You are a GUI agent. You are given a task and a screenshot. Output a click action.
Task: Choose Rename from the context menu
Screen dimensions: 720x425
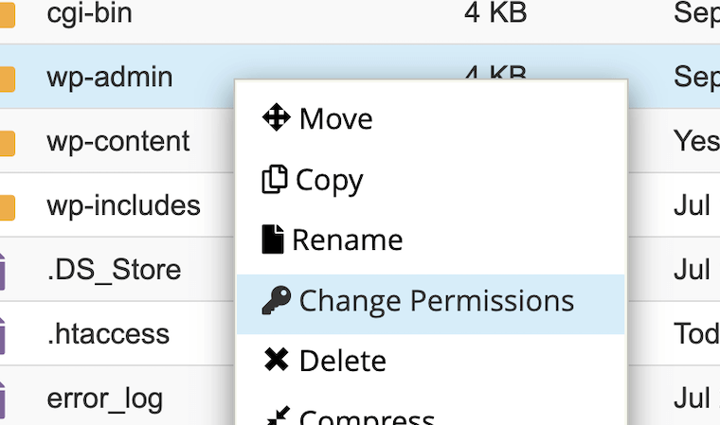click(x=431, y=240)
